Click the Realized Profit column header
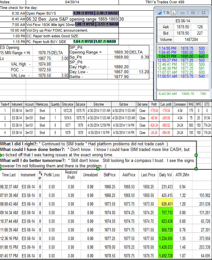This screenshot has height=260, width=212. [71, 175]
